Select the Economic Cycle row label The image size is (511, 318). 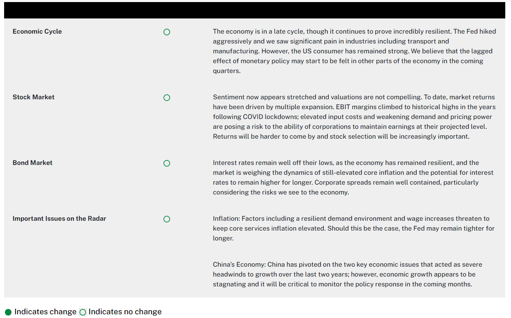pyautogui.click(x=37, y=32)
